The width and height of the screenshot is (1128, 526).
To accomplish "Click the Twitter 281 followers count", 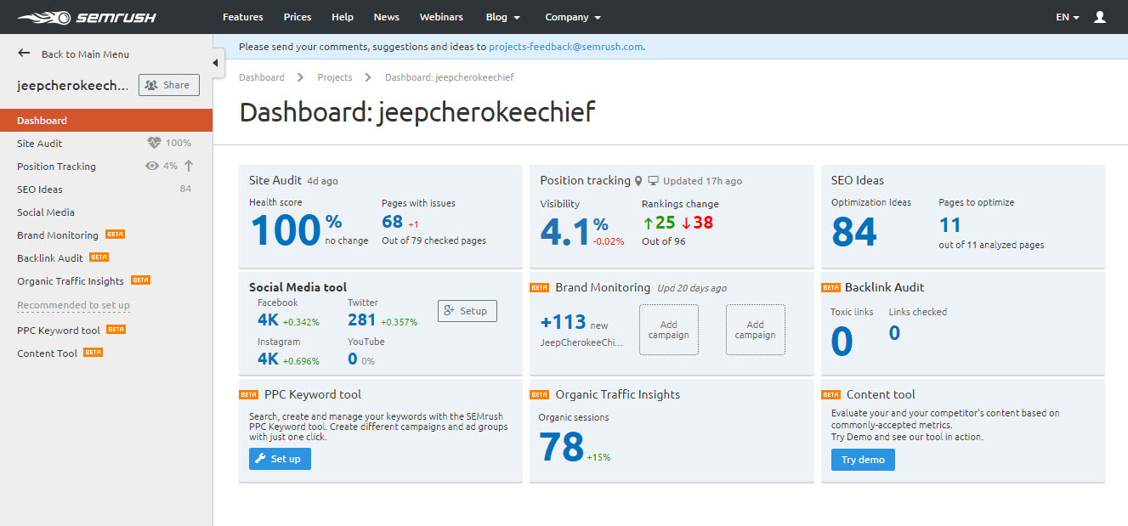I will point(362,320).
